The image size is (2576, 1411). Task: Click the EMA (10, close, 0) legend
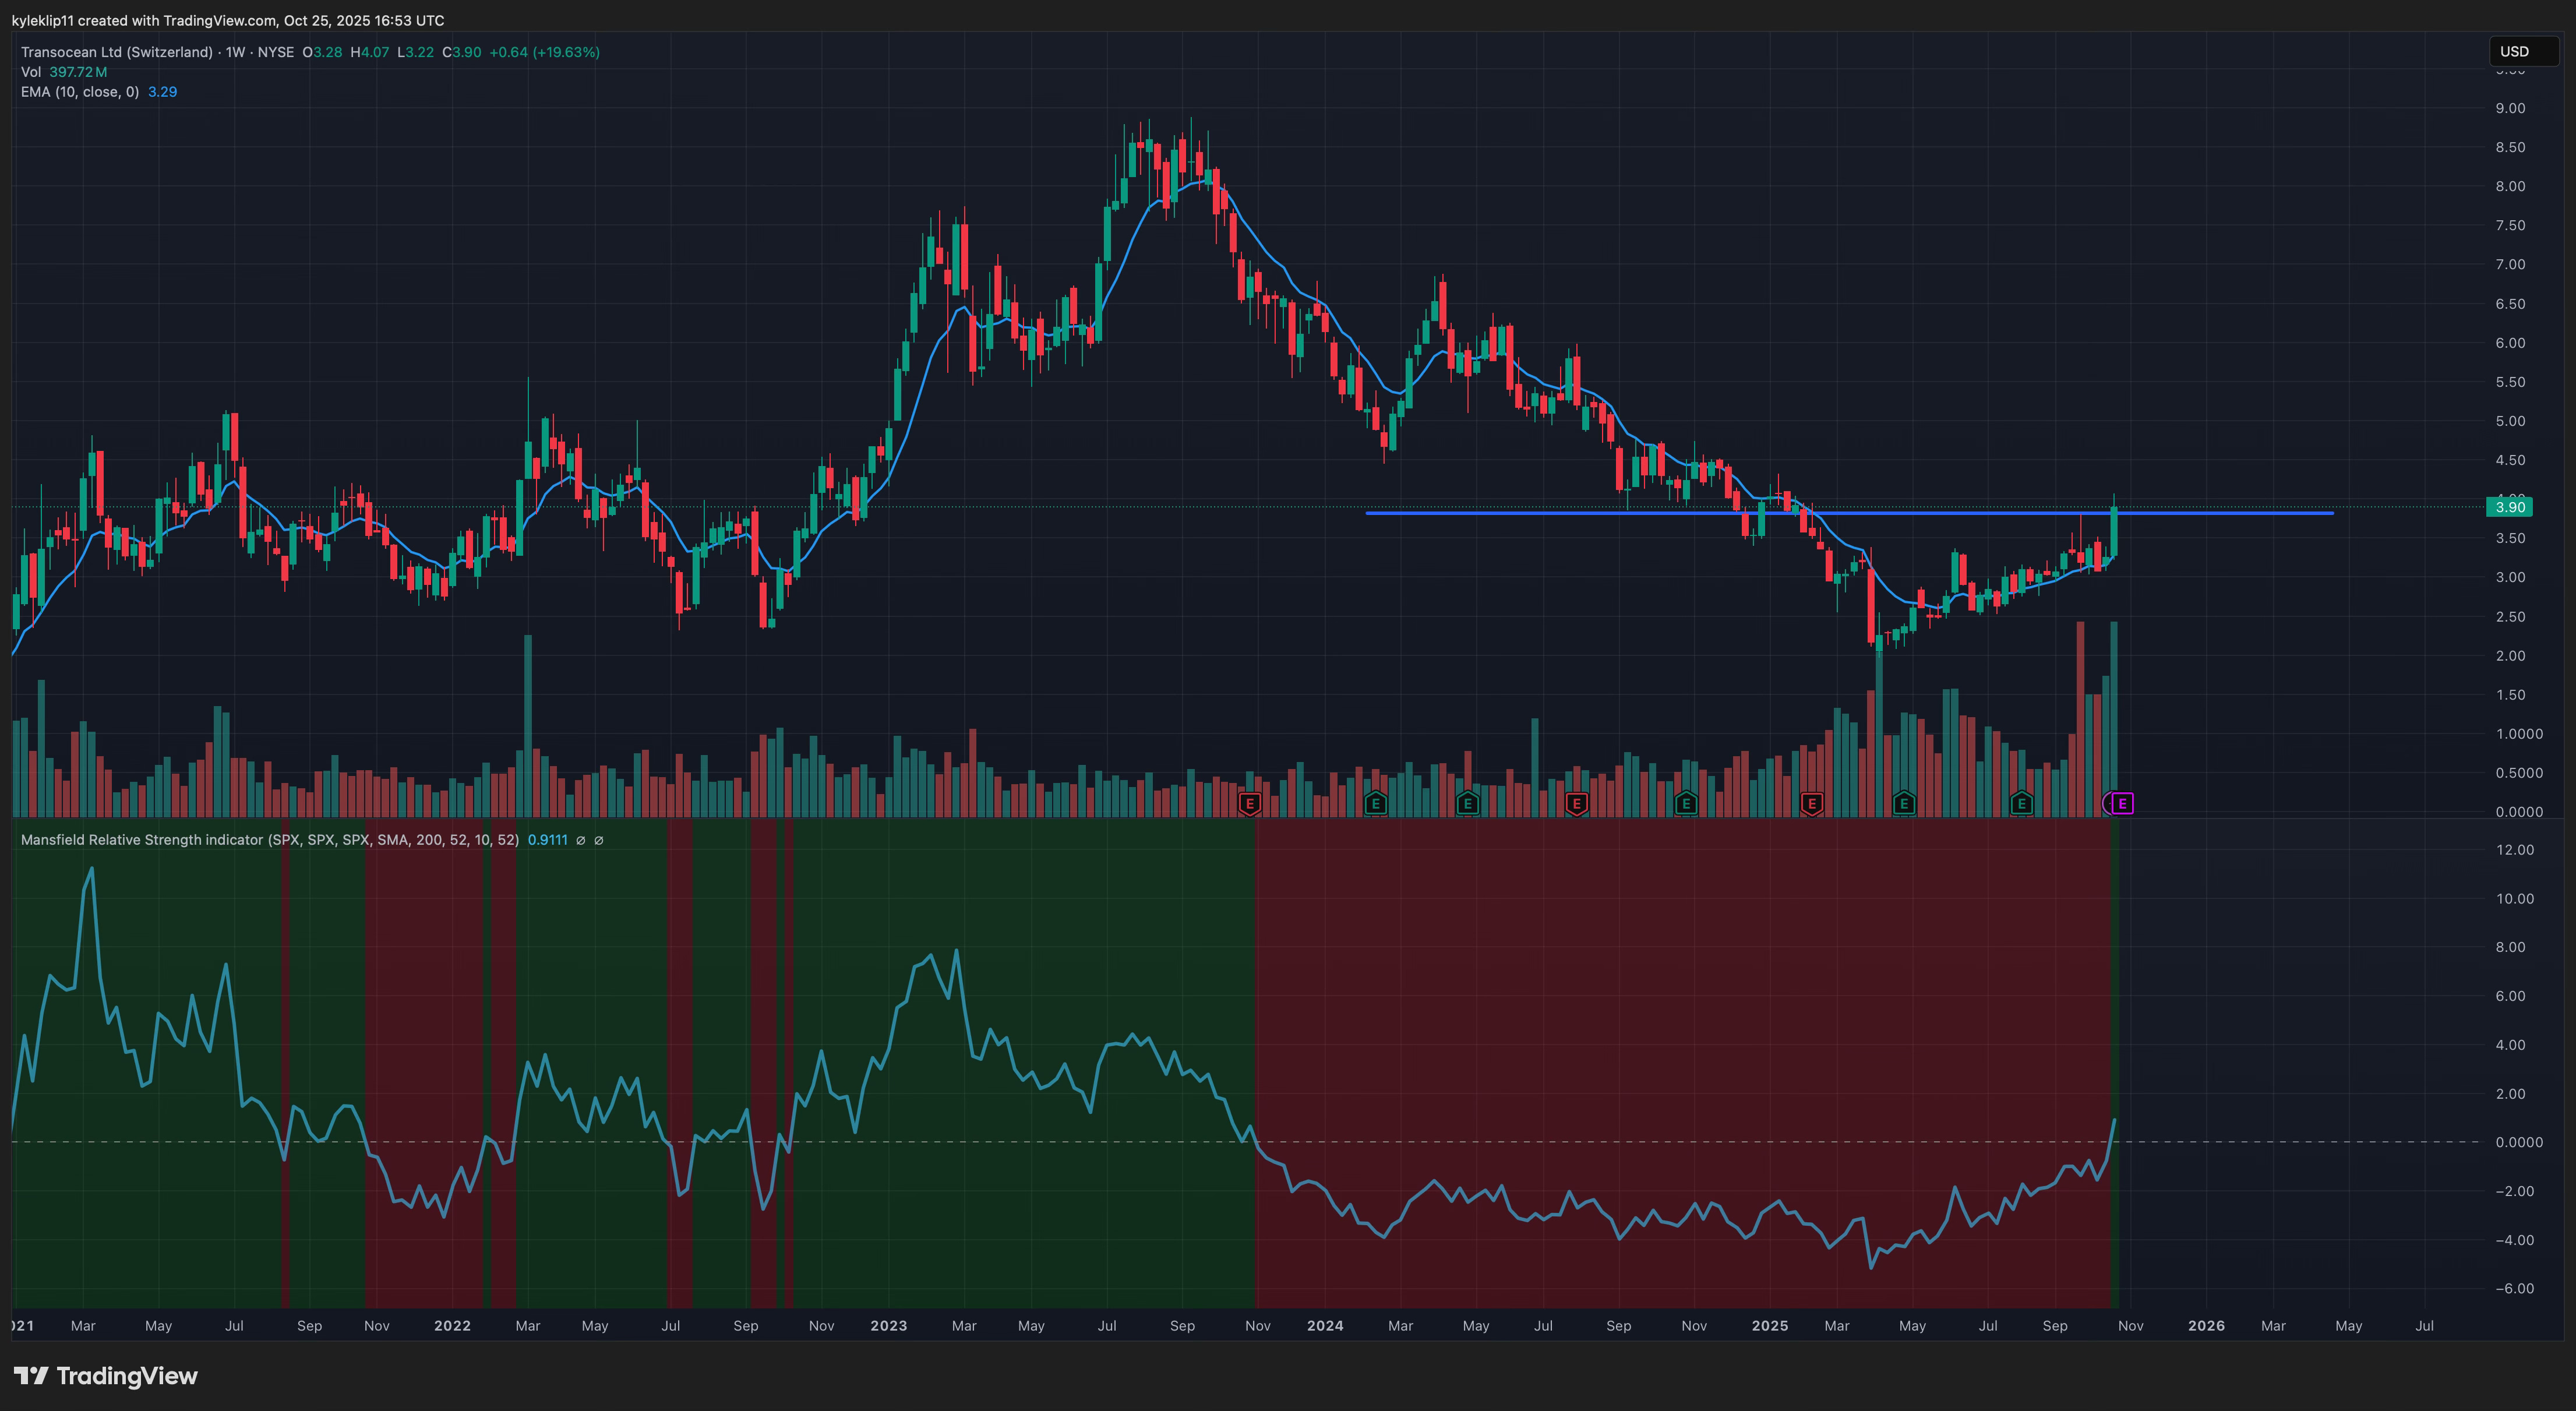coord(80,92)
